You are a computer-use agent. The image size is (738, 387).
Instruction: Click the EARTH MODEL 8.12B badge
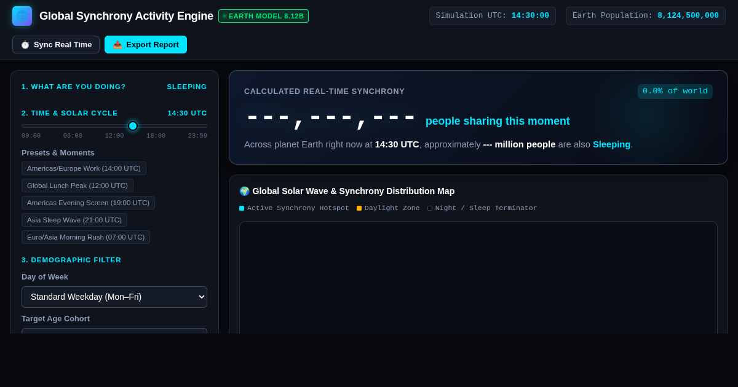(263, 16)
